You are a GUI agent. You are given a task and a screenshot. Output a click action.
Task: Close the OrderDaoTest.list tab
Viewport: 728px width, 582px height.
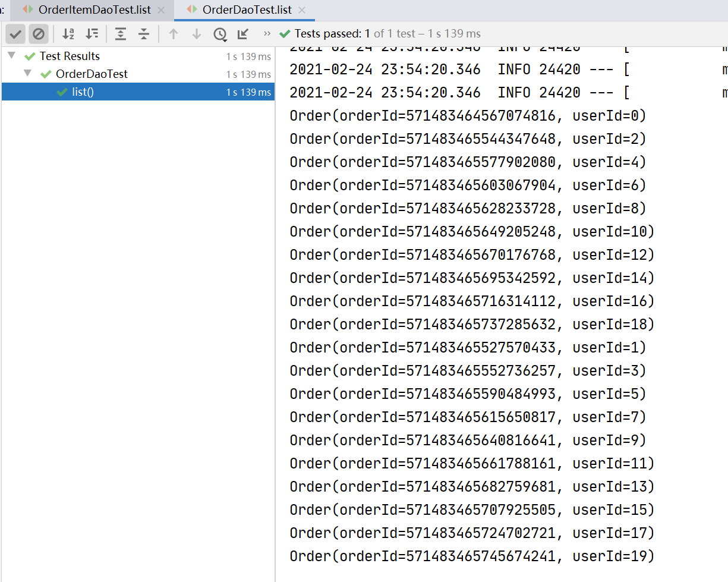coord(302,10)
